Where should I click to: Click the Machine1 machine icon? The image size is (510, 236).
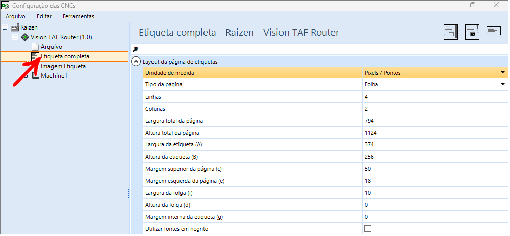point(35,76)
